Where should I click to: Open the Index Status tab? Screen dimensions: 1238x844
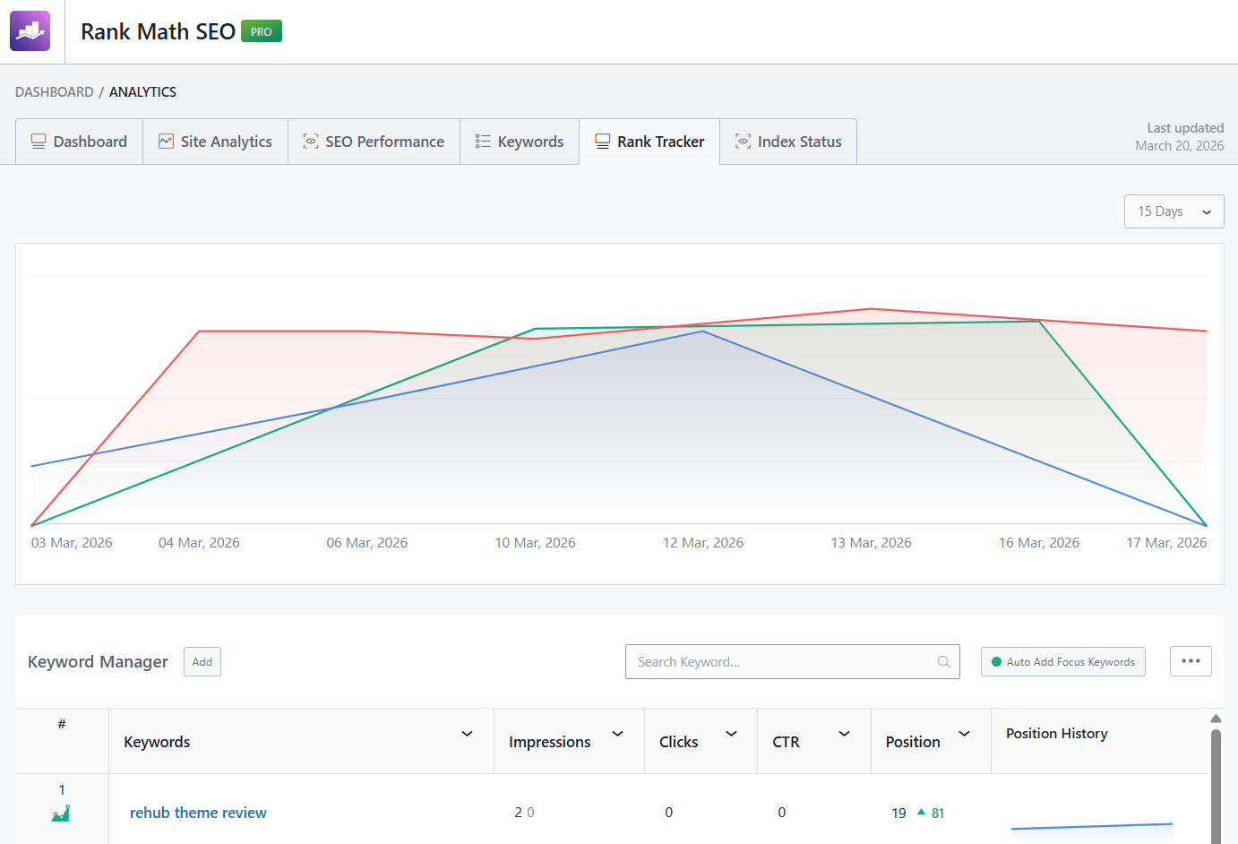(x=788, y=142)
